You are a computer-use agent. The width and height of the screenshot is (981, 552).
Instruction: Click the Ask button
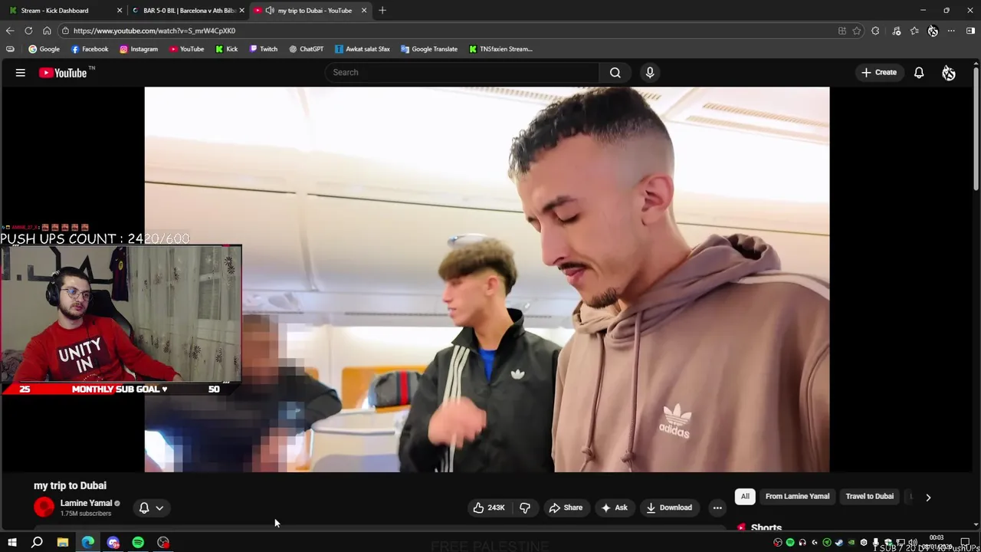click(x=615, y=508)
